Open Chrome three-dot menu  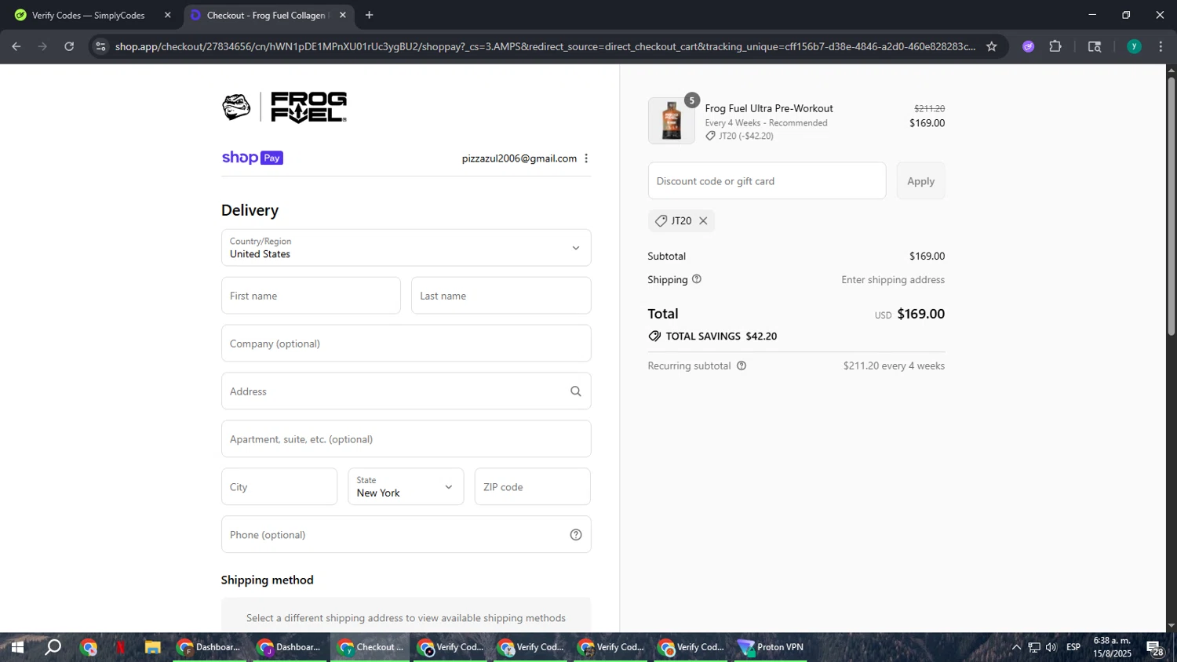pos(1161,46)
